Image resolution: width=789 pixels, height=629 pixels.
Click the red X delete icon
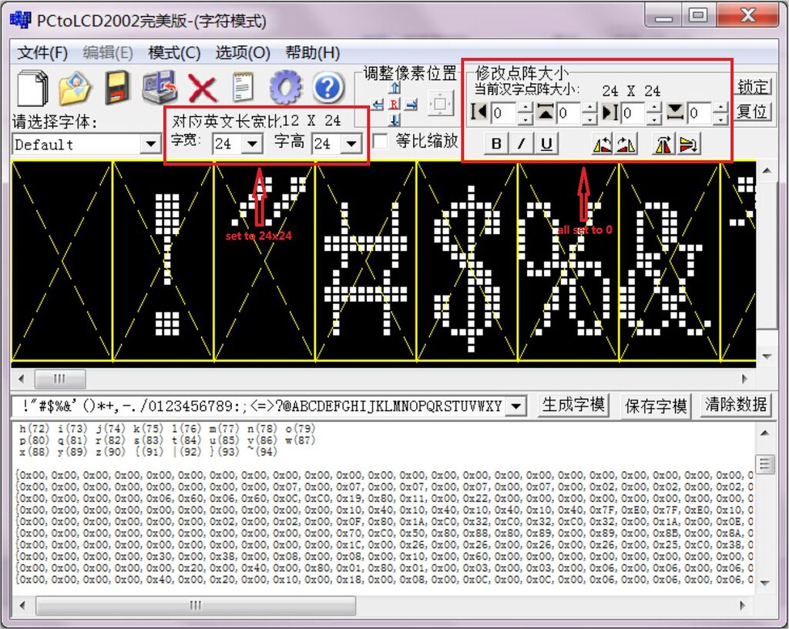(203, 88)
